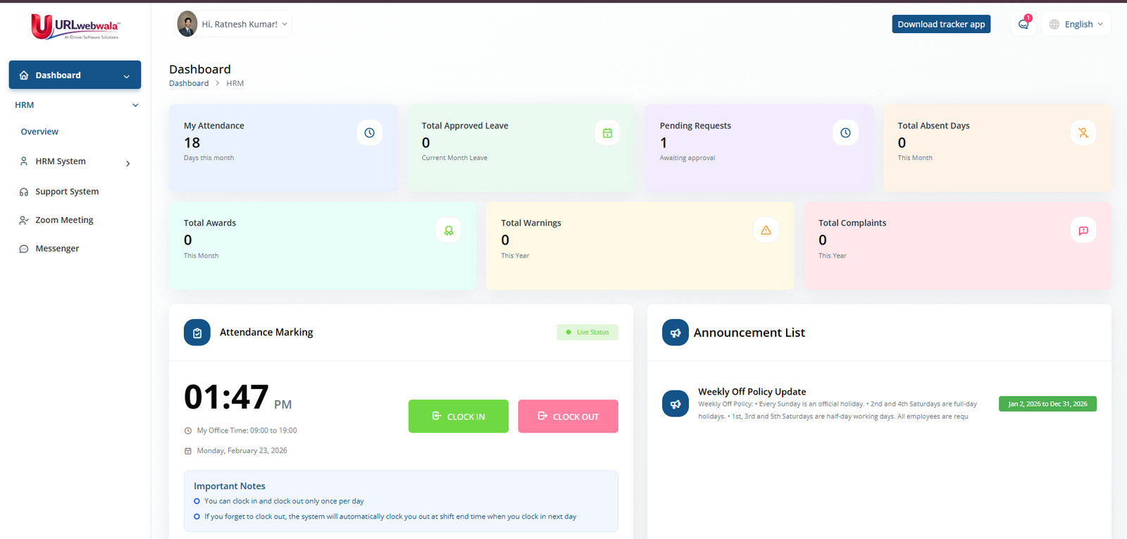The width and height of the screenshot is (1127, 539).
Task: Click the megaphone icon next to Weekly Off Policy Update
Action: [675, 404]
